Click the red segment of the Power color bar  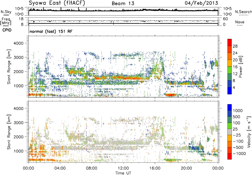[x=230, y=42]
